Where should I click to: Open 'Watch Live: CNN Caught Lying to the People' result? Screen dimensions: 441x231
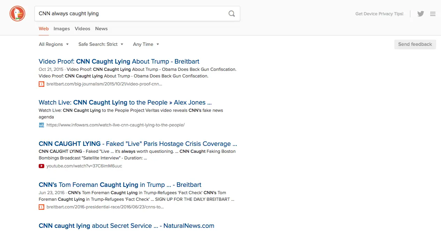click(125, 102)
